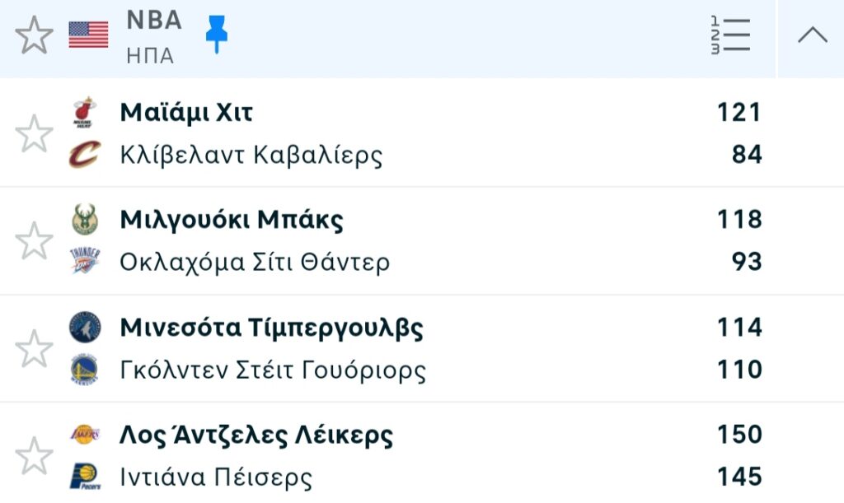This screenshot has height=503, width=844.
Task: Click the Indiana Pacers team logo
Action: 84,477
